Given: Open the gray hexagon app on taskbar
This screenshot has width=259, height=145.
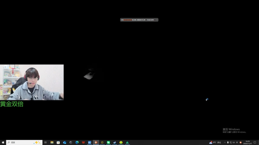Looking at the screenshot, I should [71, 142].
